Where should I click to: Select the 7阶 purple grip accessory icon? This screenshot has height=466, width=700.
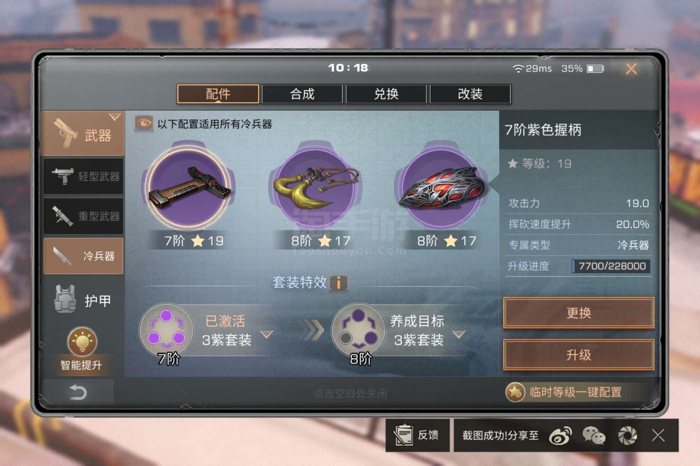click(189, 186)
